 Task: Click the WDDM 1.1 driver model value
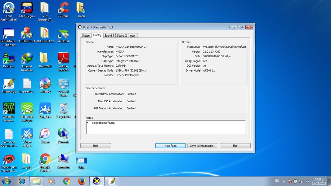[x=209, y=71]
